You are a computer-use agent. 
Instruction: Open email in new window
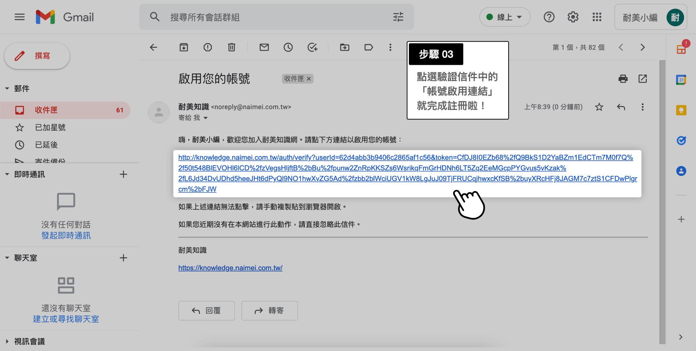pyautogui.click(x=643, y=79)
